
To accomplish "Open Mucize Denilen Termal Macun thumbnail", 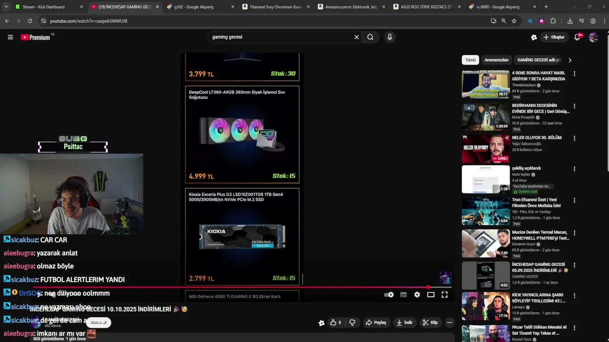I will pyautogui.click(x=485, y=243).
